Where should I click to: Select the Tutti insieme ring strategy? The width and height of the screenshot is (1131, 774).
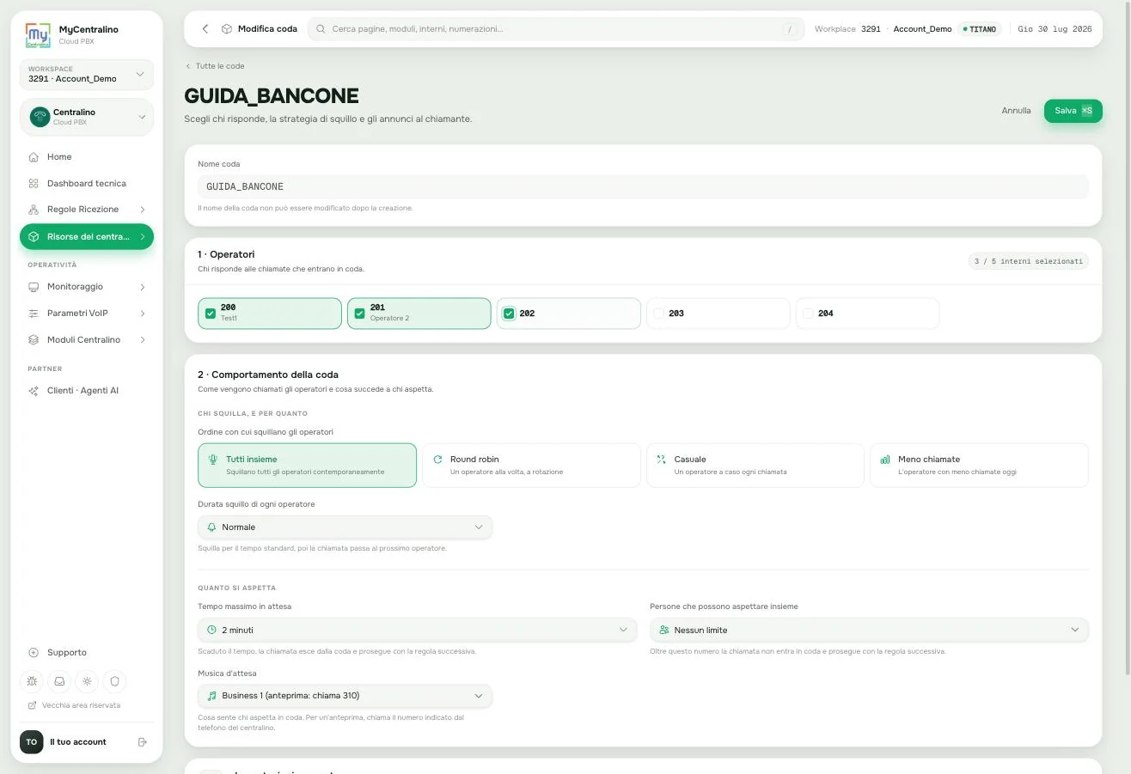pyautogui.click(x=307, y=466)
